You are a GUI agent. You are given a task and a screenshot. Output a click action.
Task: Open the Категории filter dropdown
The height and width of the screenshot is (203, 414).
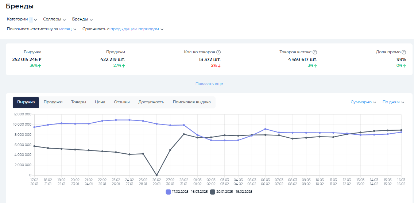[22, 19]
